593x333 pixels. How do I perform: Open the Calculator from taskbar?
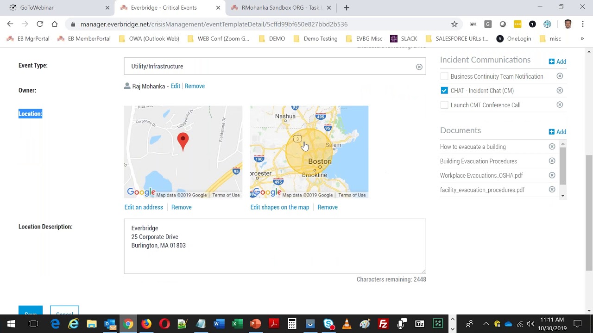coord(292,324)
